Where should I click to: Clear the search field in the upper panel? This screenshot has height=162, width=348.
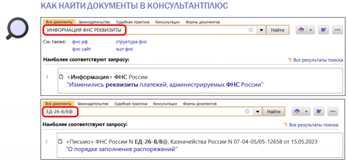click(251, 30)
